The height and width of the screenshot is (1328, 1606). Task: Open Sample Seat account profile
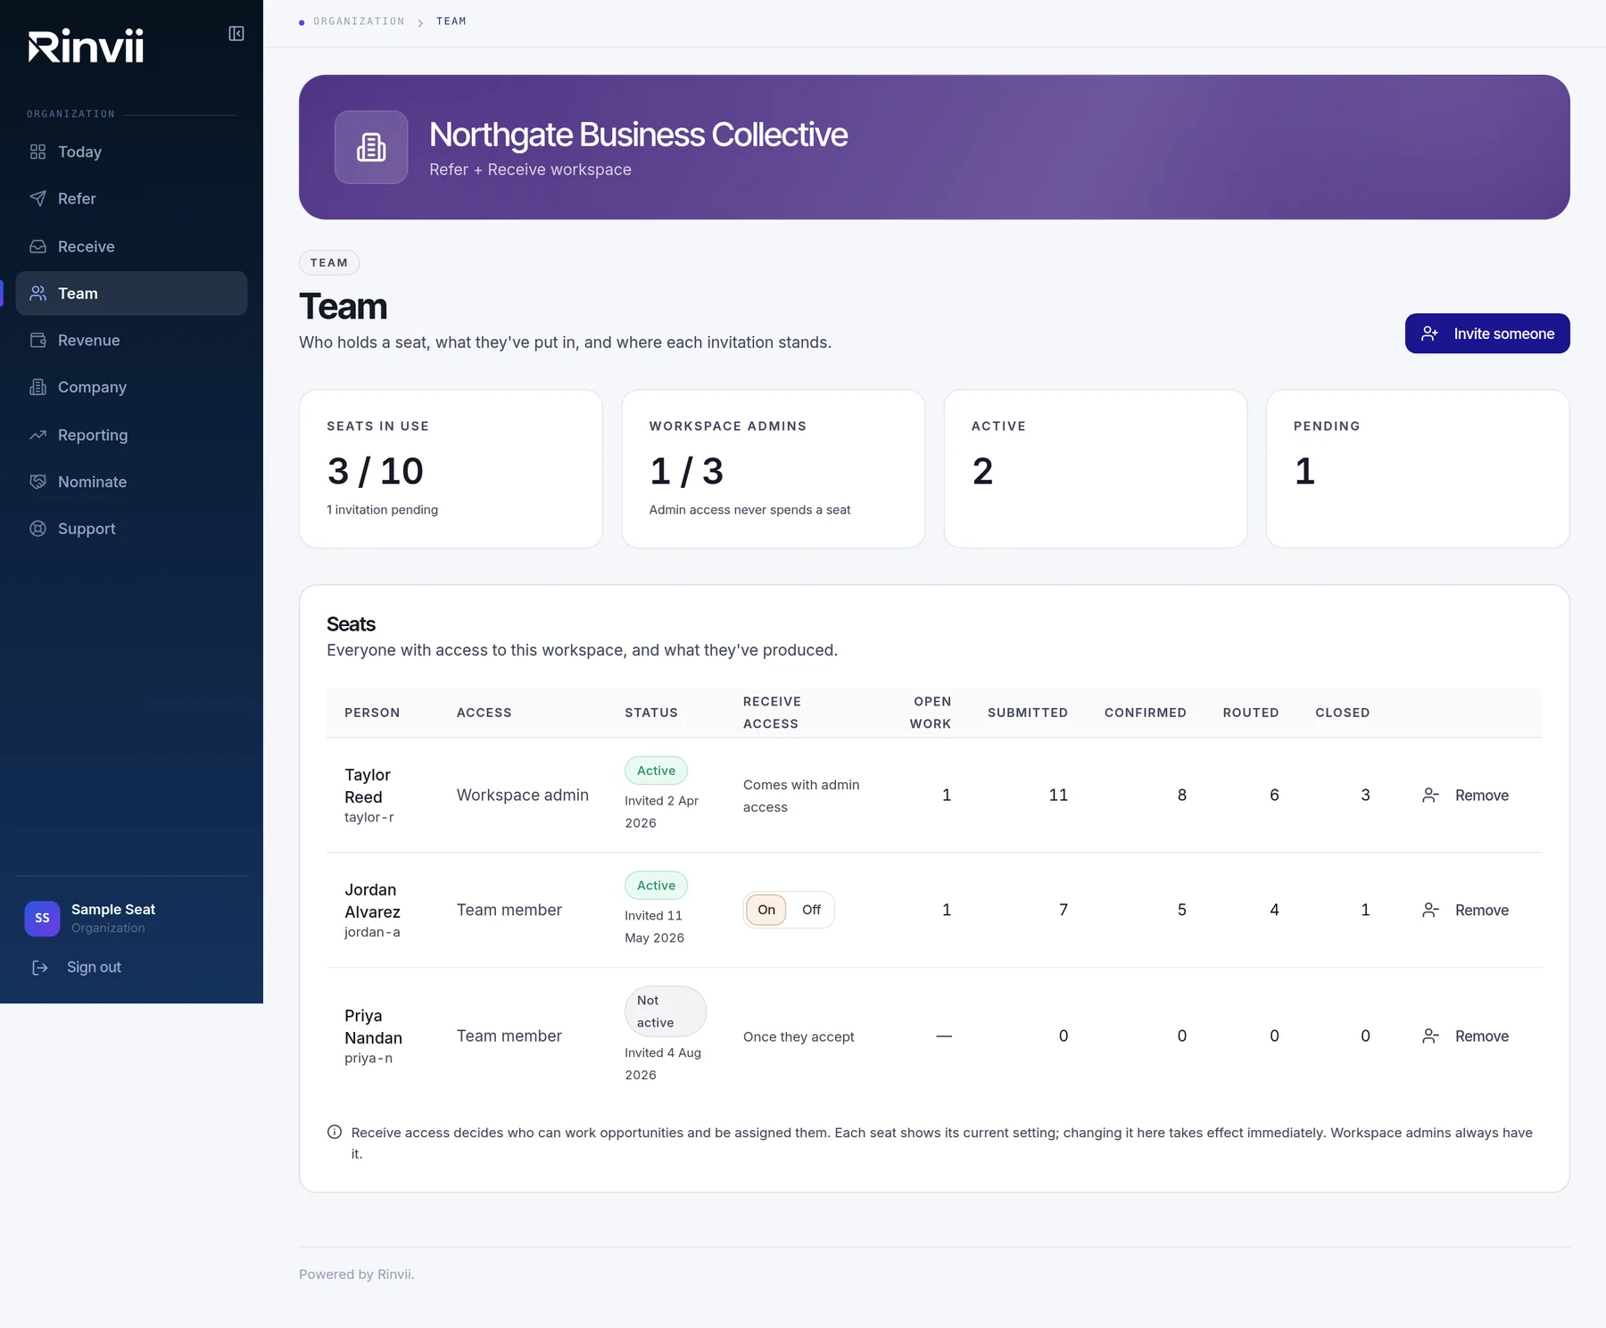(131, 919)
